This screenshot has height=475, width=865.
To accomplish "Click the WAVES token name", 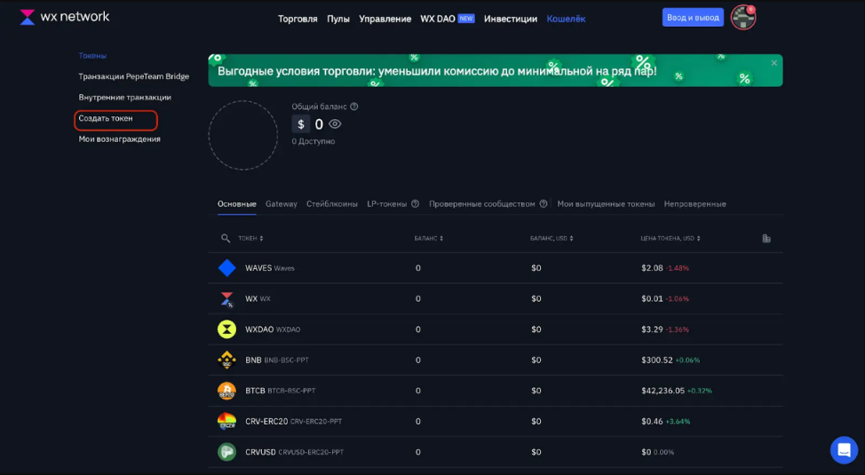I will [258, 268].
